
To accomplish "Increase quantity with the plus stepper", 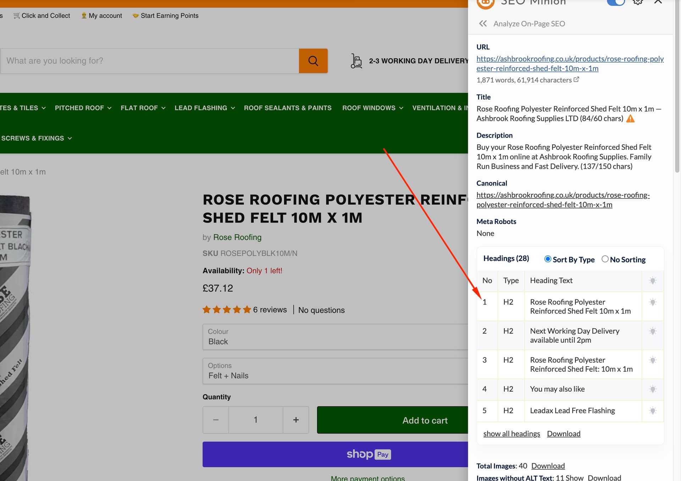I will tap(296, 420).
